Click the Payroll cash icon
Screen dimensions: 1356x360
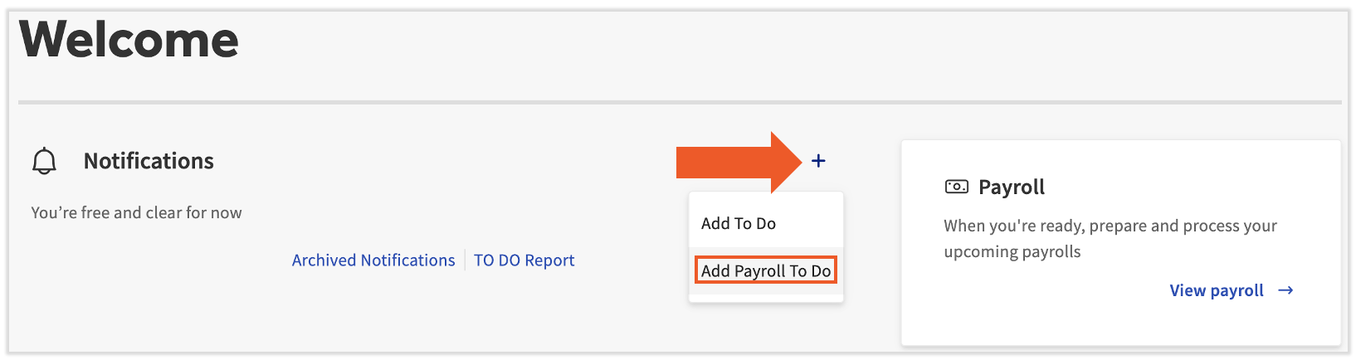tap(956, 187)
